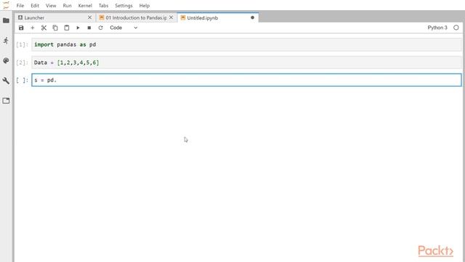Image resolution: width=465 pixels, height=262 pixels.
Task: Open the Commands palette sidebar icon
Action: (x=6, y=60)
